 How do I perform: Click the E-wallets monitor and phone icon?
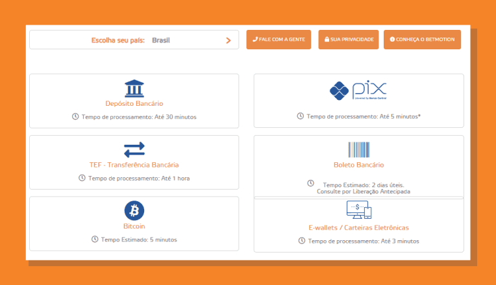[359, 210]
